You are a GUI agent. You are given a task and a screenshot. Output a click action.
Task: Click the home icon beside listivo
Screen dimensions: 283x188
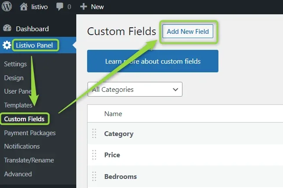click(x=24, y=6)
